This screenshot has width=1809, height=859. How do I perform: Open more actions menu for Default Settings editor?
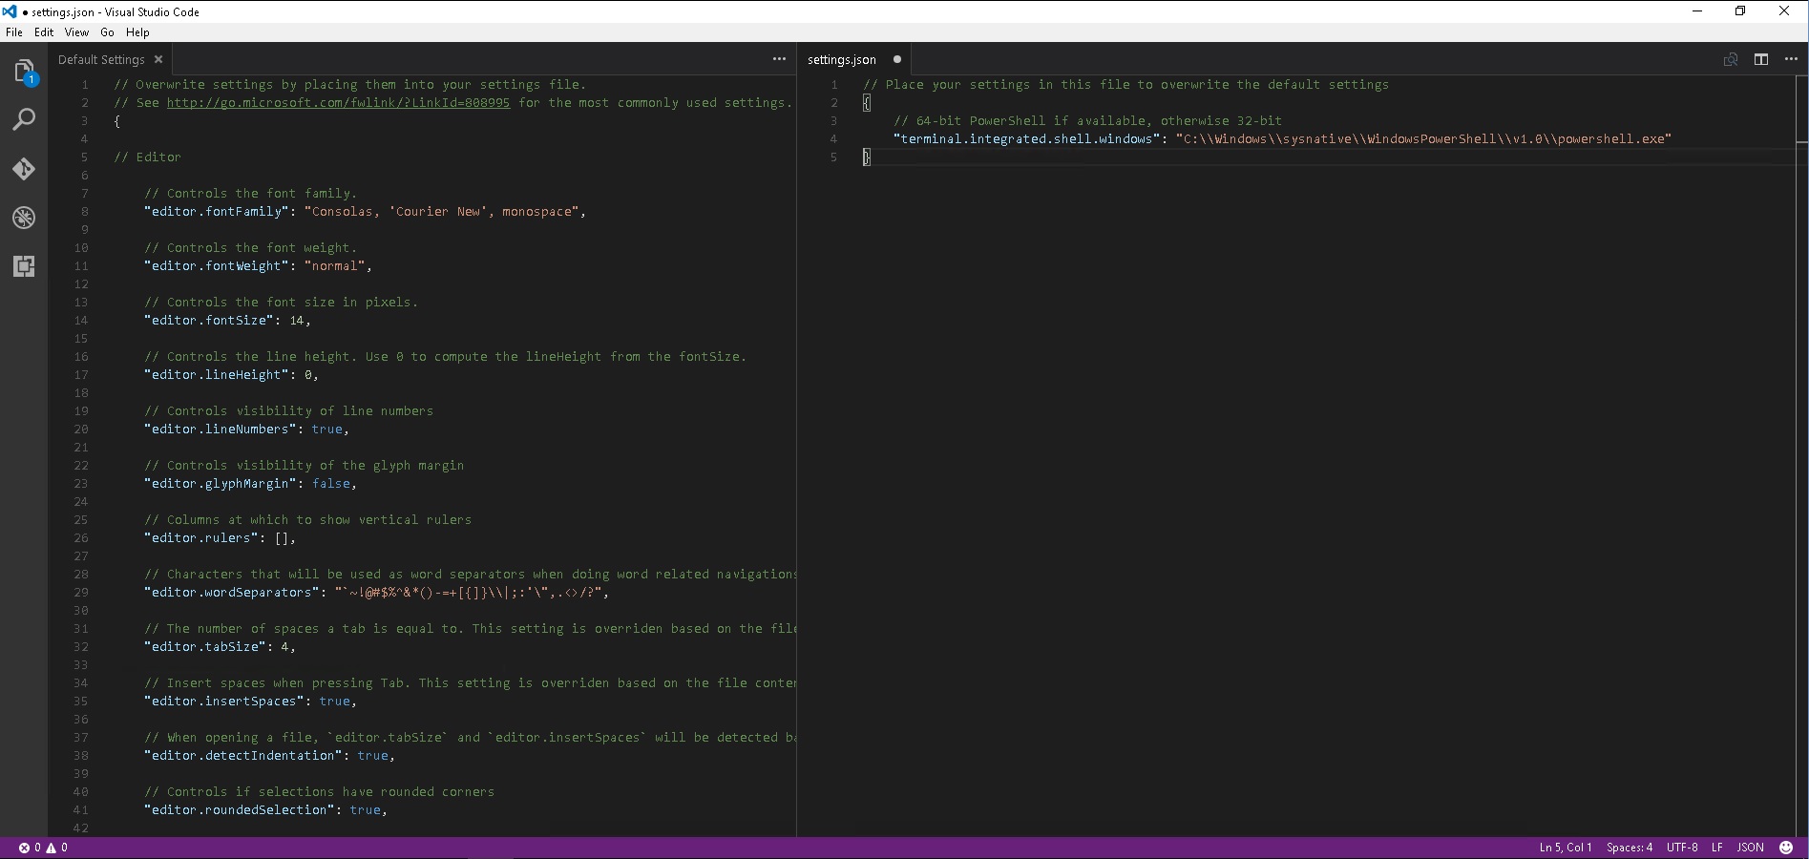(x=779, y=59)
